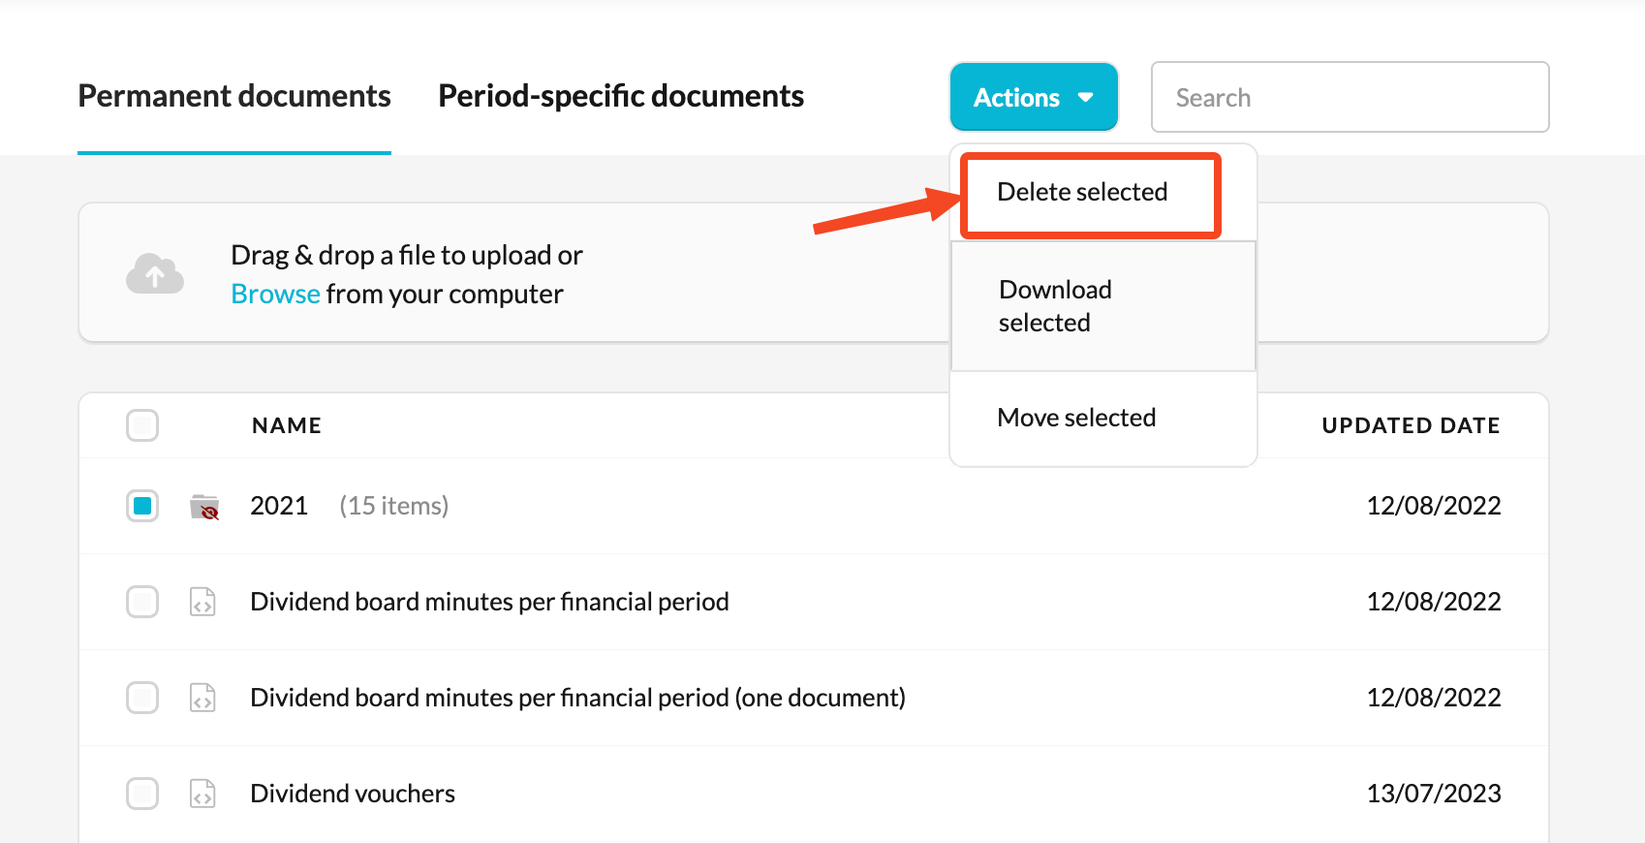Click the cloud upload icon
The image size is (1645, 843).
pos(155,273)
